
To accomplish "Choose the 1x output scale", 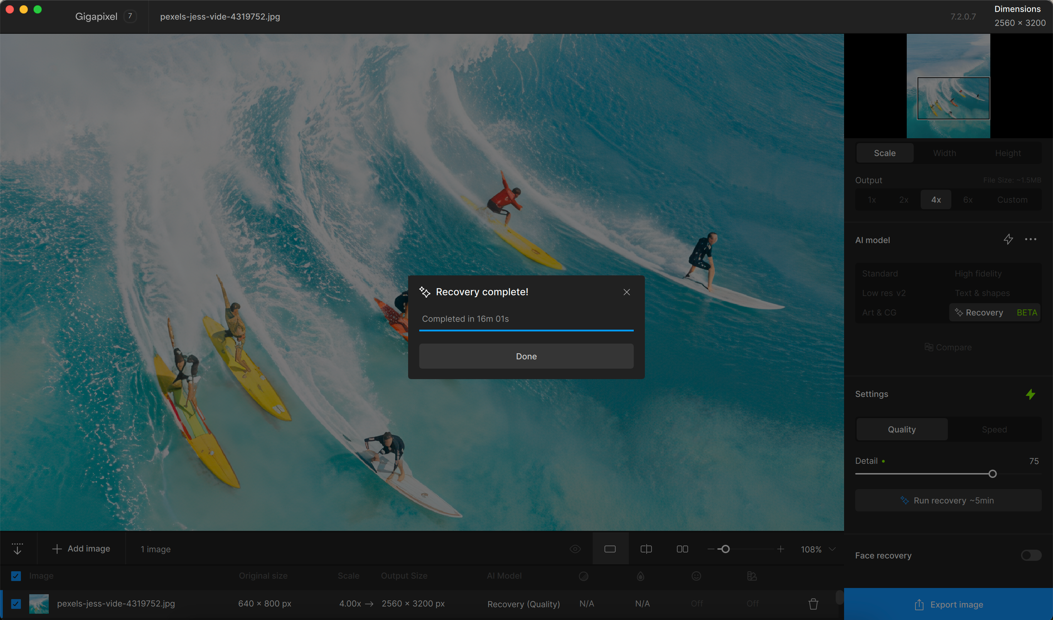I will 872,200.
